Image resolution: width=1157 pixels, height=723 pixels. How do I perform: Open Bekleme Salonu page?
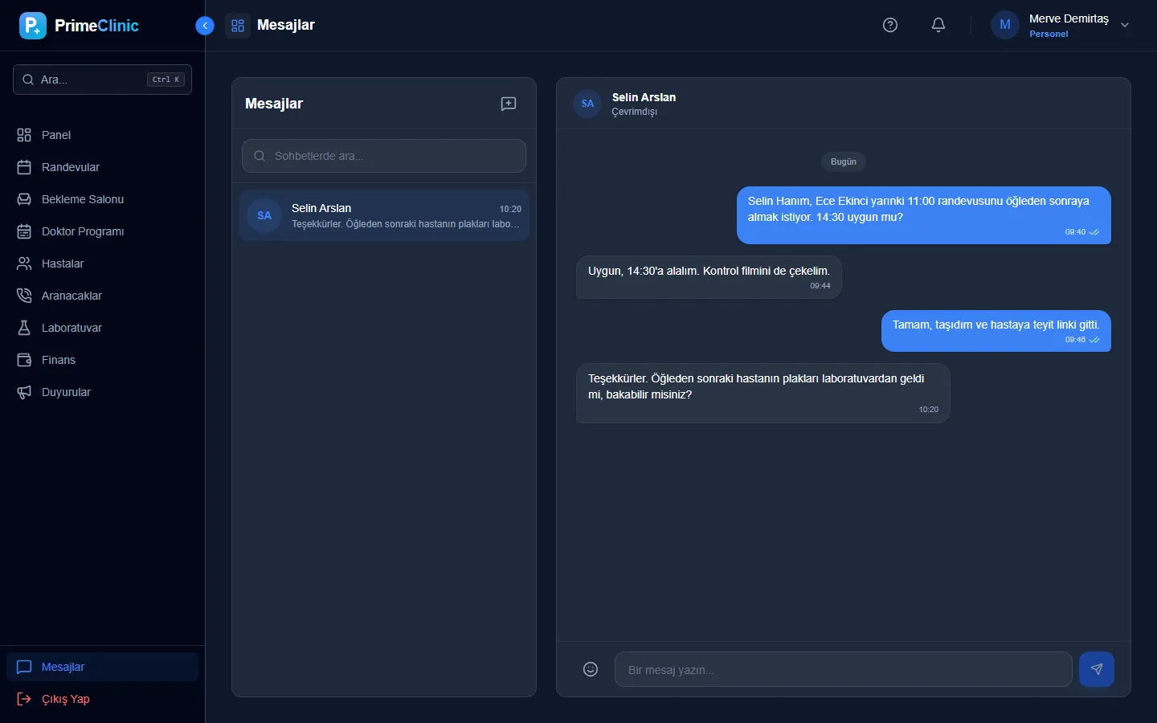tap(102, 199)
